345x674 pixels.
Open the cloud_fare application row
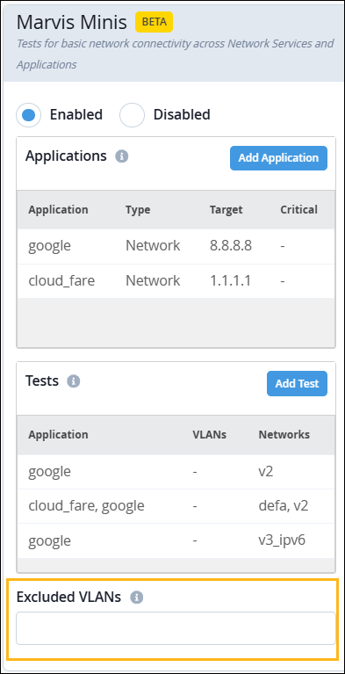[x=176, y=280]
